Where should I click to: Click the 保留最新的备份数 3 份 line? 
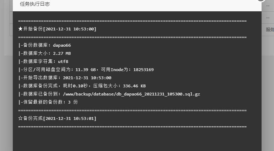[48, 102]
